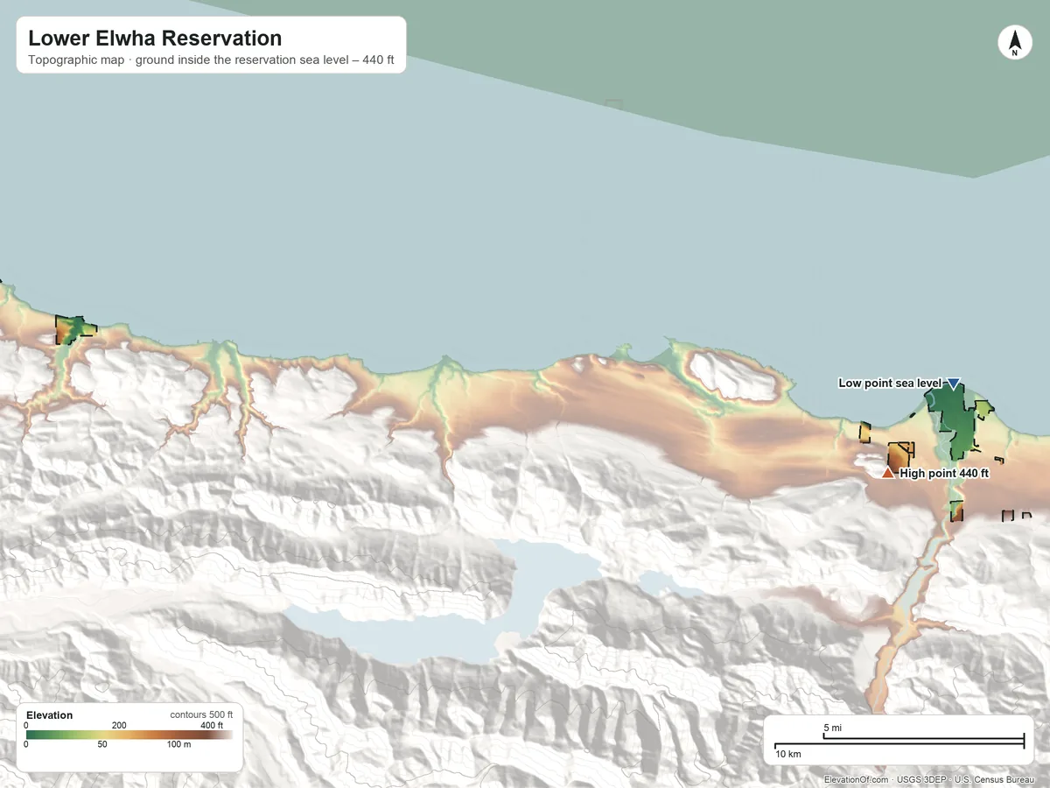Image resolution: width=1050 pixels, height=788 pixels.
Task: Click the ElevationOf.com attribution text
Action: (x=856, y=779)
